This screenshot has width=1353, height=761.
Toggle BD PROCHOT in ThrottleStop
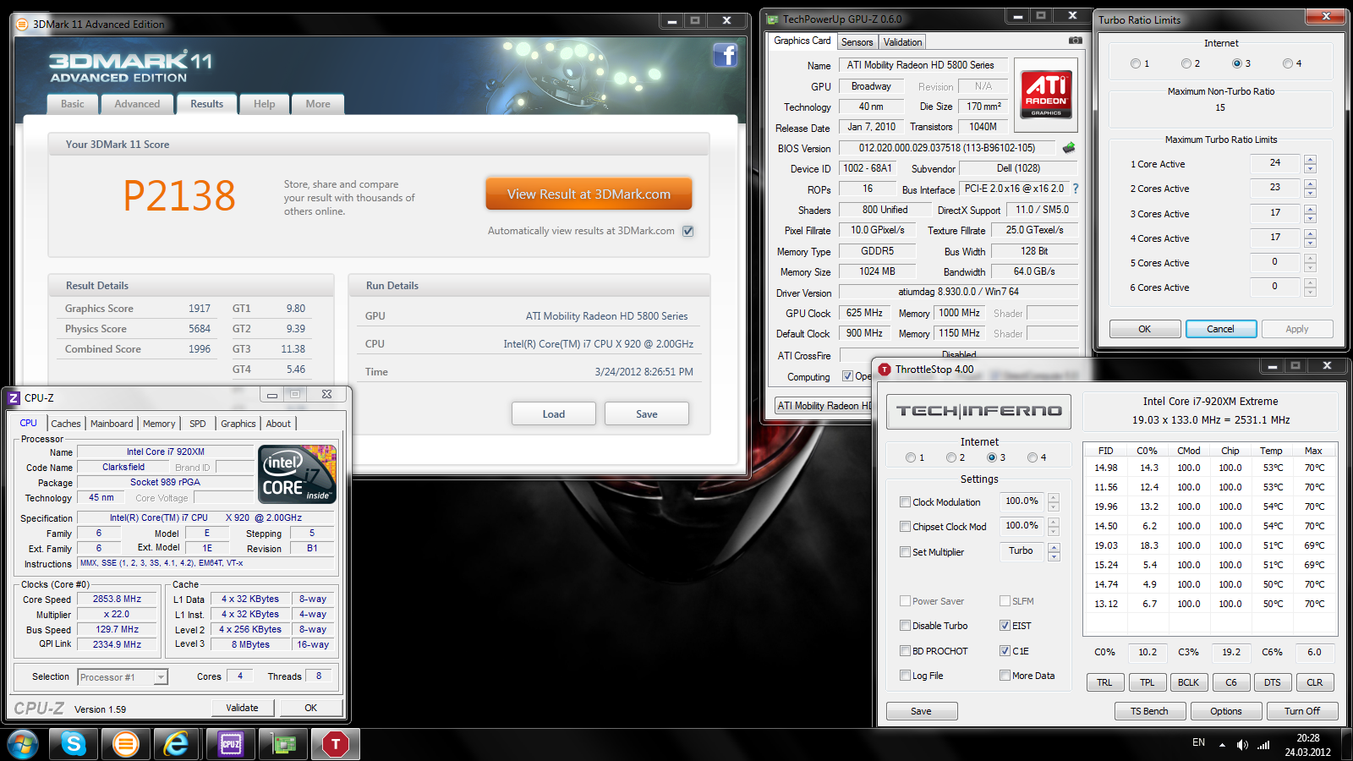[x=906, y=651]
